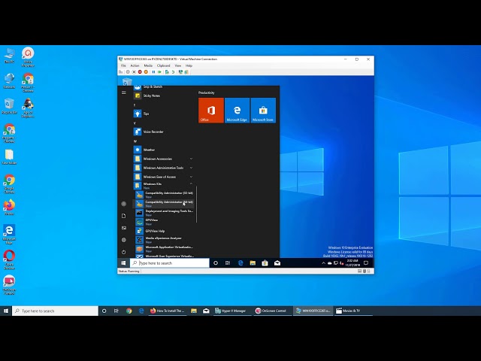
Task: Click the VM Start button
Action: [123, 262]
